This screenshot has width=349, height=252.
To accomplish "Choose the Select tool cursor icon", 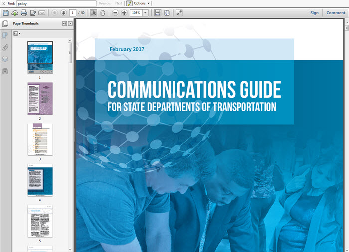I will tap(94, 13).
